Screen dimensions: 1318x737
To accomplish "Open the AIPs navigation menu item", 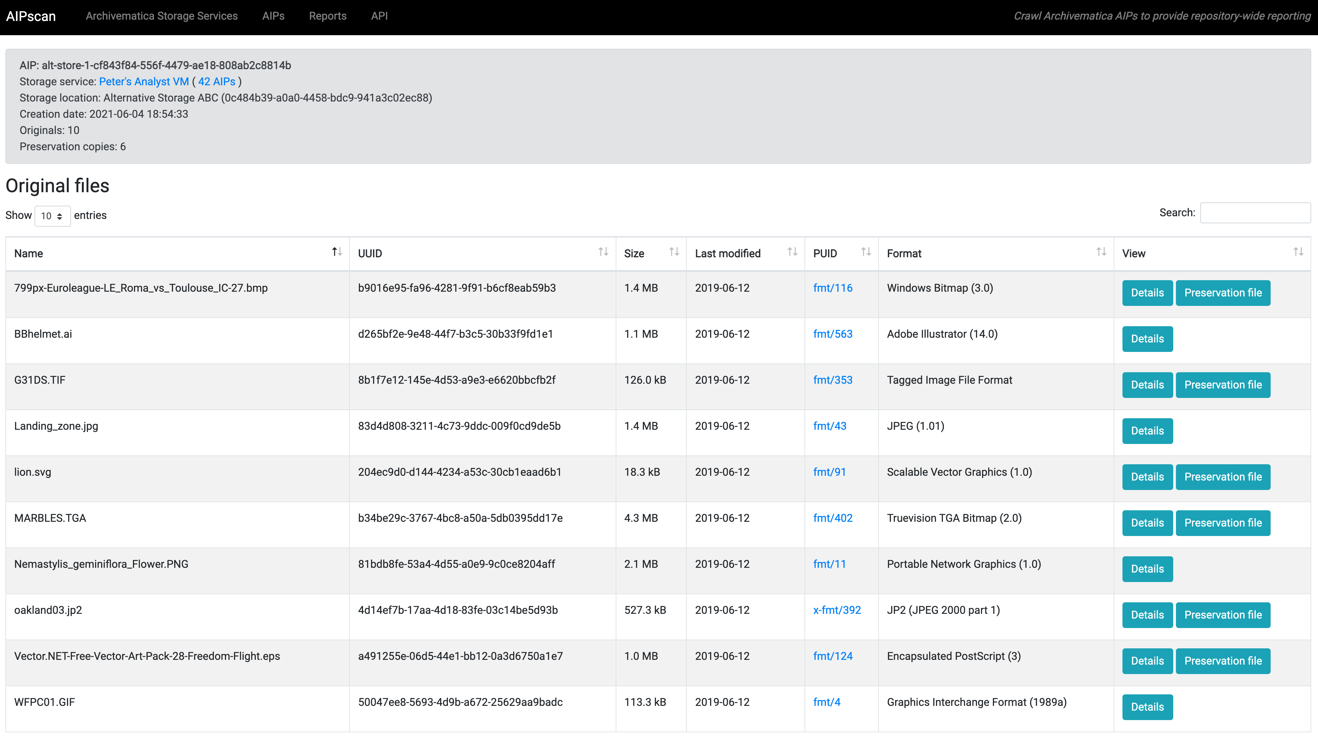I will click(273, 16).
